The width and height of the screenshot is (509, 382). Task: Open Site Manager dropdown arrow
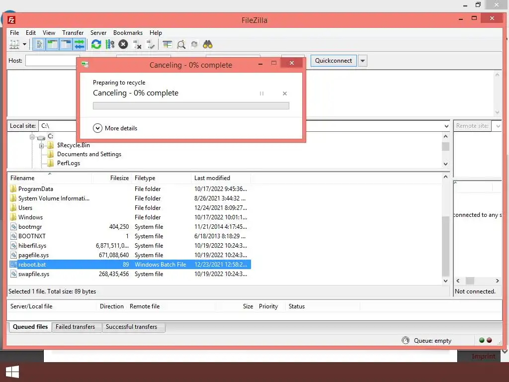tap(24, 44)
